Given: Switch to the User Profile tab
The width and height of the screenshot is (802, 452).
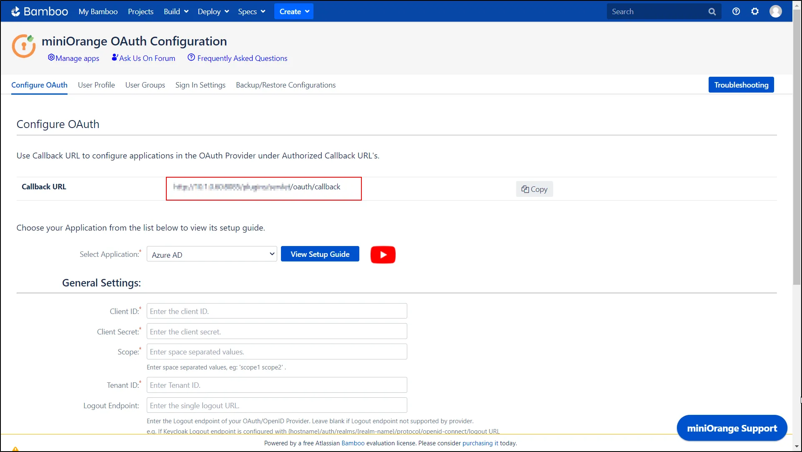Looking at the screenshot, I should [96, 84].
